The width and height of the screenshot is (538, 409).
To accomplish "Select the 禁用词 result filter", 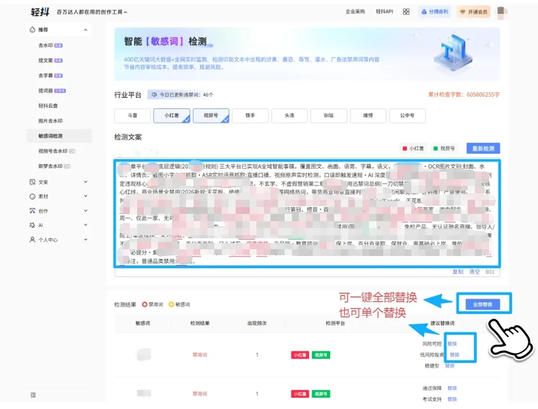I will pos(153,304).
